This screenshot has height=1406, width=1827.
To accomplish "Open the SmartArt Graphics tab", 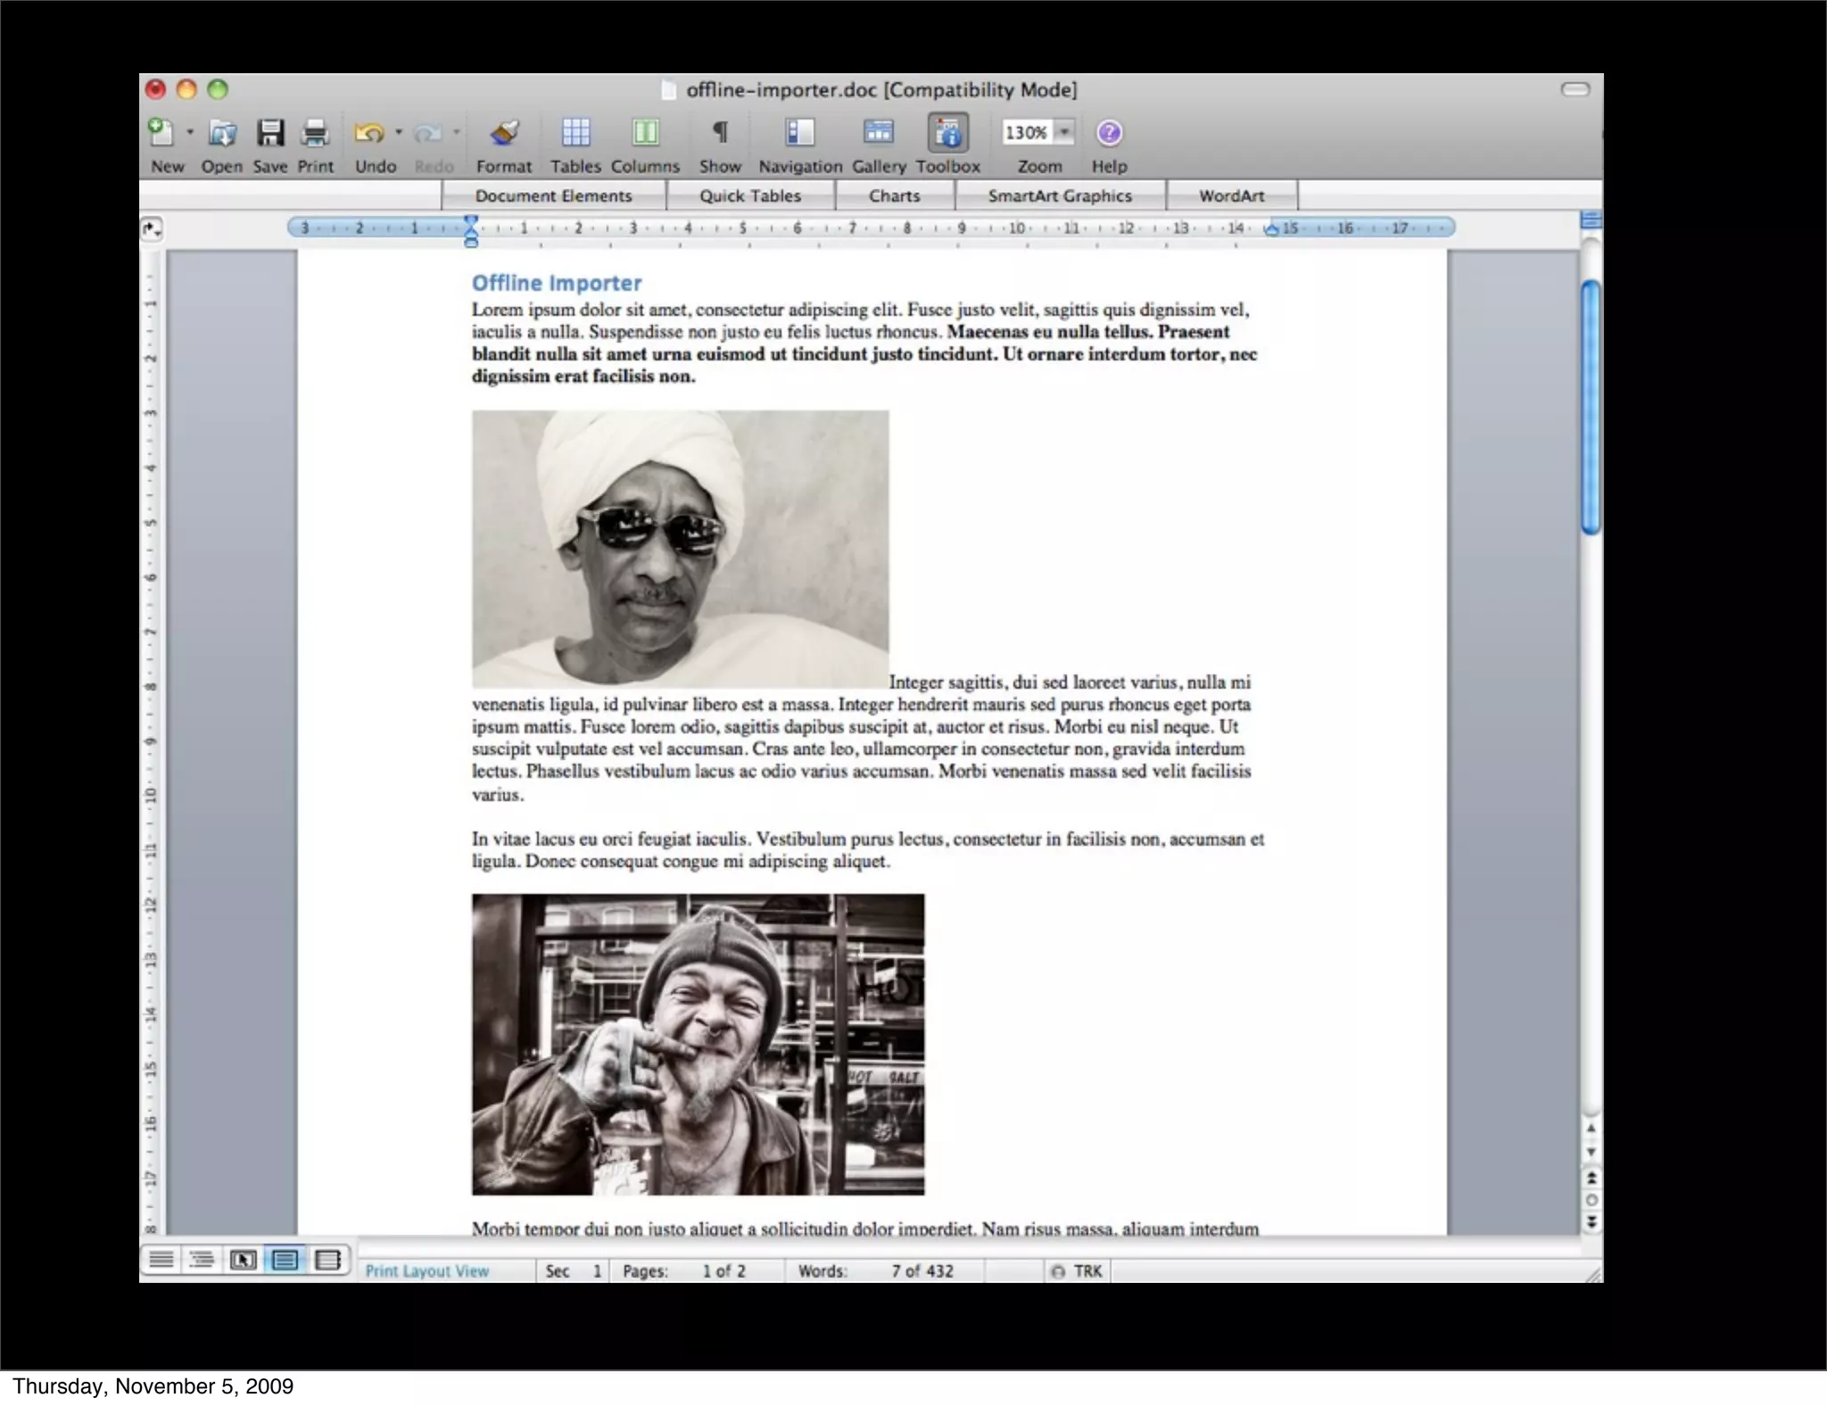I will [1060, 195].
